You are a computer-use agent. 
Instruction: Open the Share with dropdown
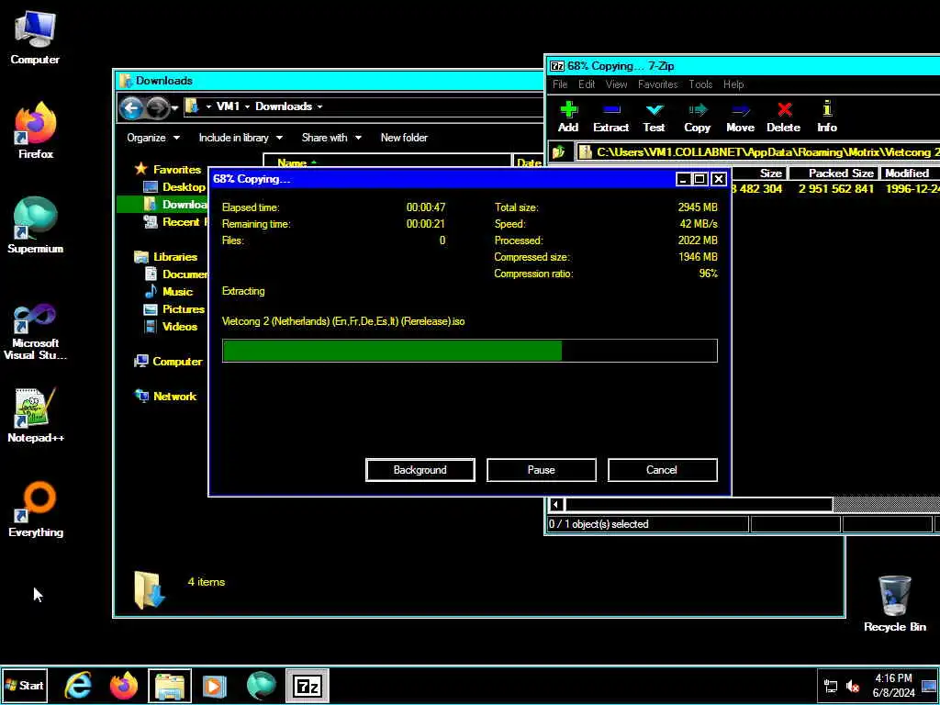click(x=331, y=138)
